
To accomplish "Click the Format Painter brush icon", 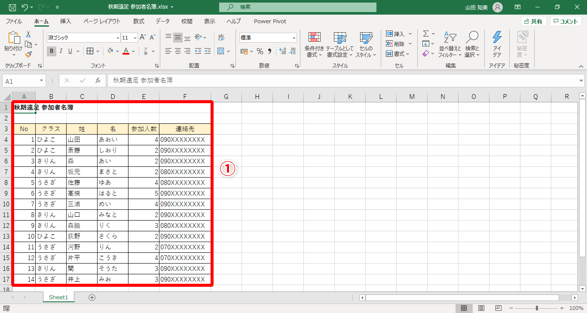I will click(28, 54).
